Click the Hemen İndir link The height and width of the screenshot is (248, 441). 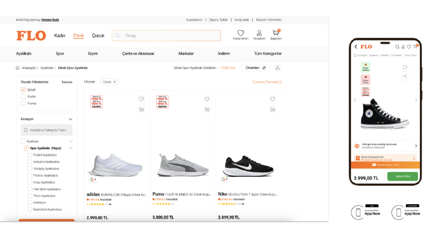(x=50, y=19)
